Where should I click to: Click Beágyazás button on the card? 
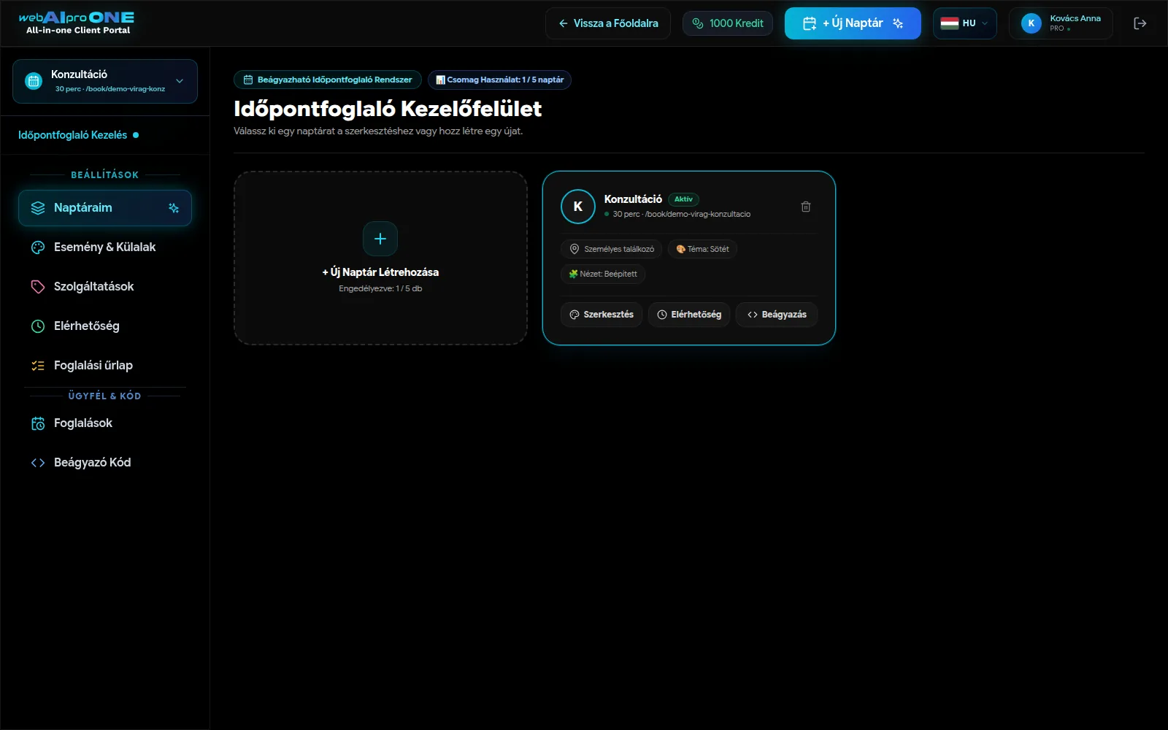pyautogui.click(x=777, y=315)
